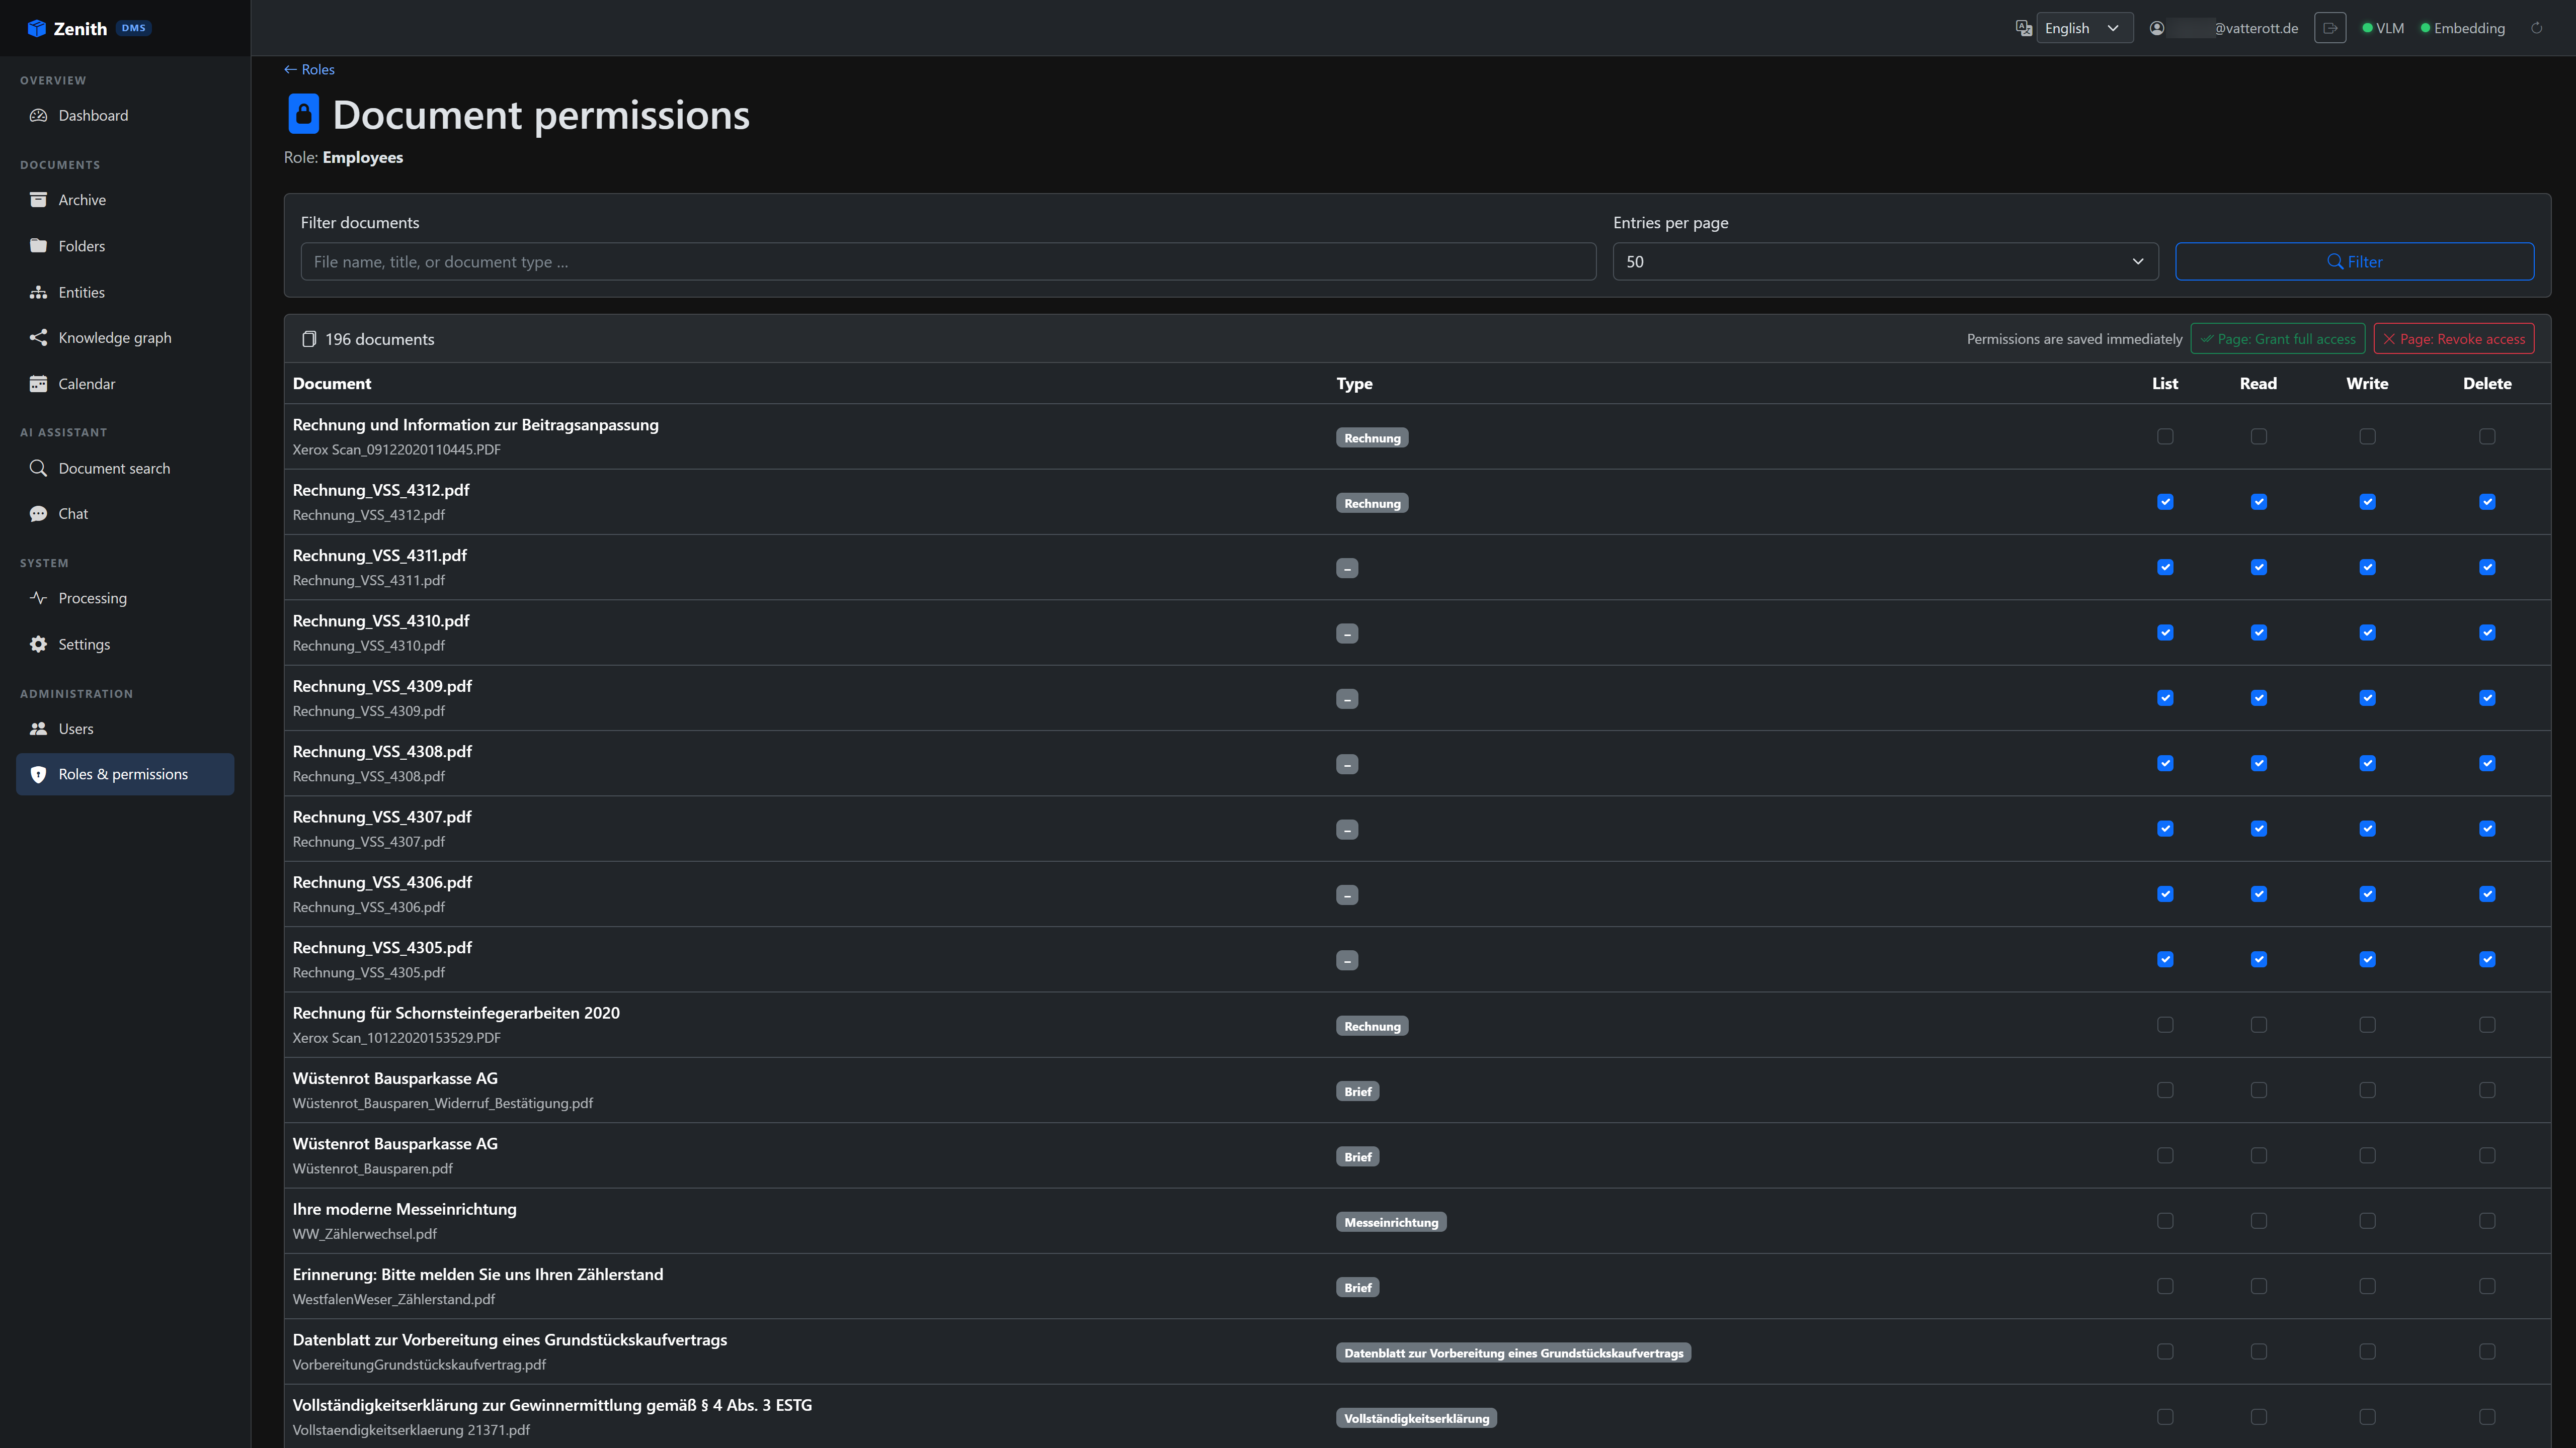Click the Rechnung type badge for VSS_4312
This screenshot has width=2576, height=1448.
(1372, 503)
